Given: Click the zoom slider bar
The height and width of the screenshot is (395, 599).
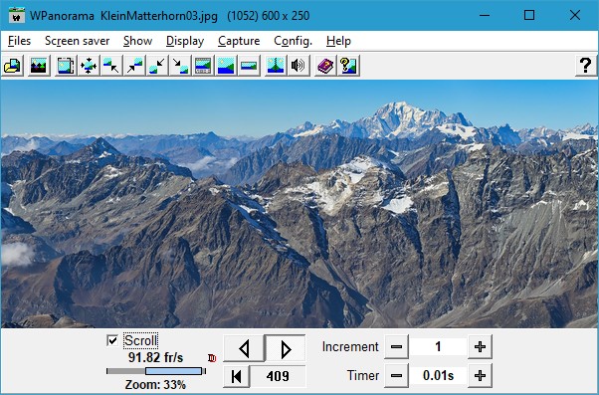Looking at the screenshot, I should coord(156,371).
